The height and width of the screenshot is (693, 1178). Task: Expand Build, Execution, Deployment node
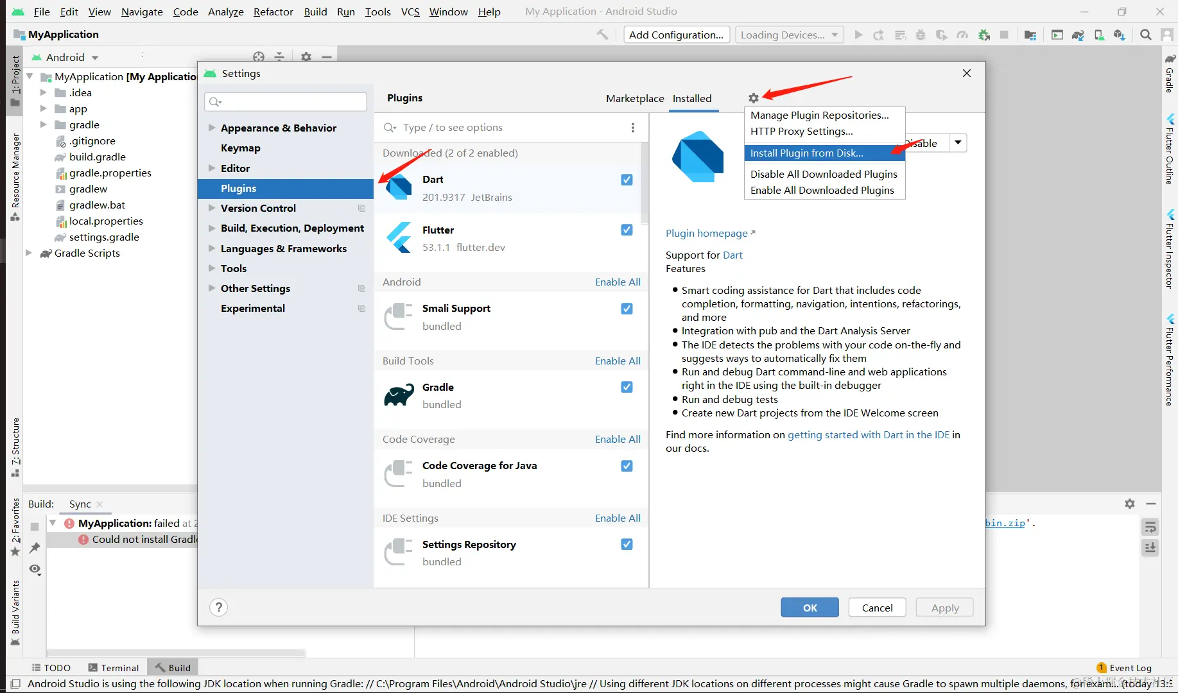point(212,228)
